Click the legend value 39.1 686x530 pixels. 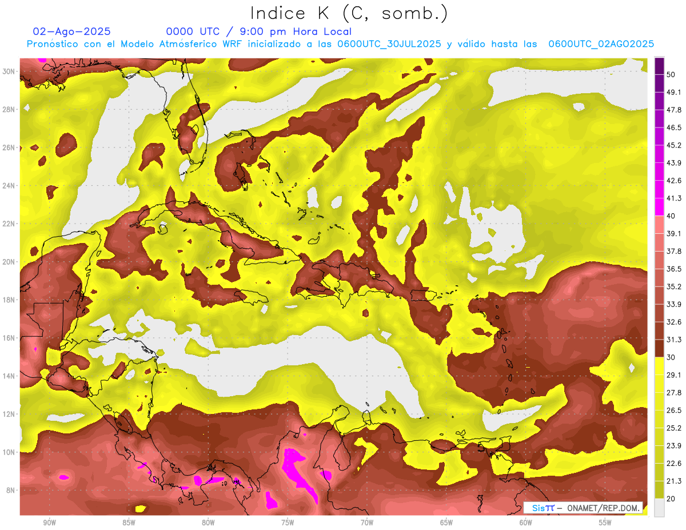tap(674, 233)
